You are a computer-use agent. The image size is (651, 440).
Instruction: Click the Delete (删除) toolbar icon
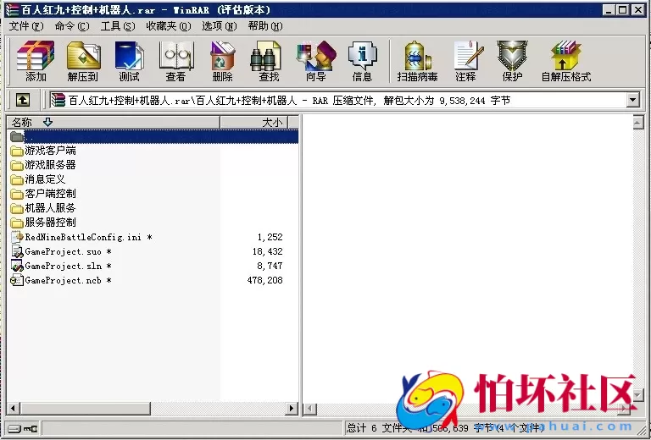click(223, 60)
